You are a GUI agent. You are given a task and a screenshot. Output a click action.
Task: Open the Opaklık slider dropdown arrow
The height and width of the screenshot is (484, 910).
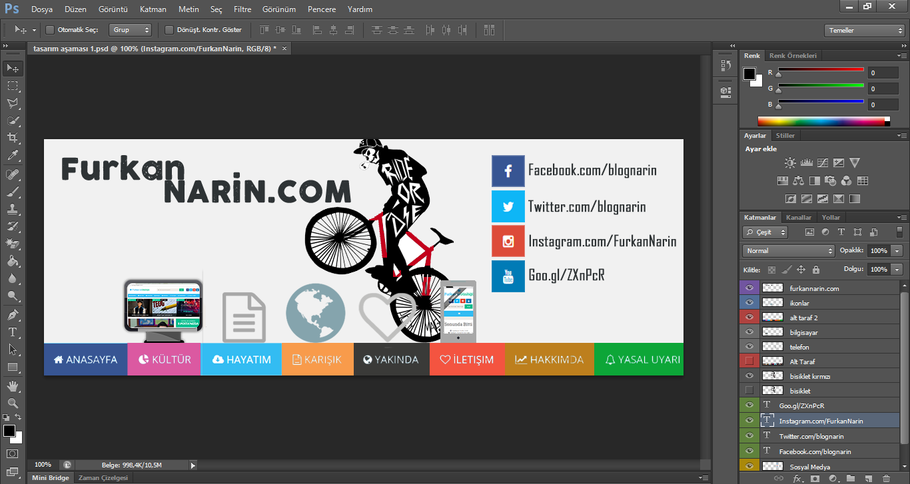[897, 251]
